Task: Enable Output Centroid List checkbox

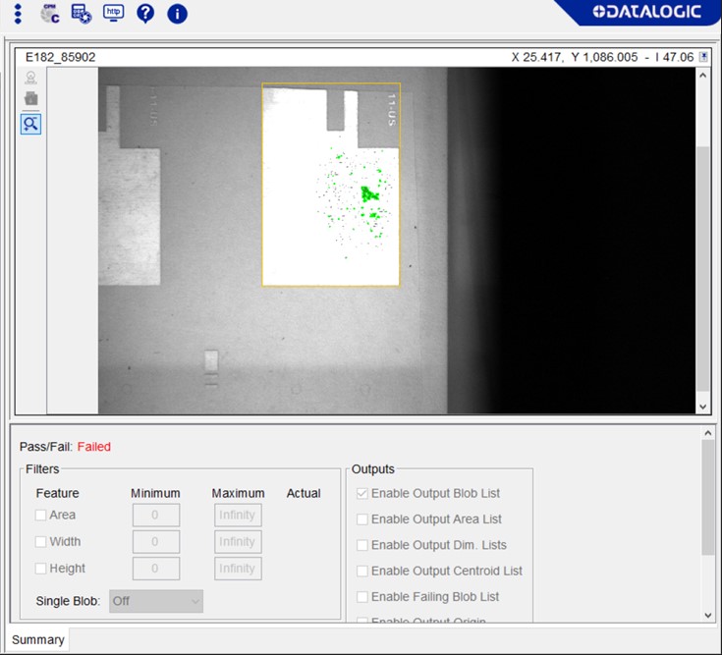Action: point(362,571)
